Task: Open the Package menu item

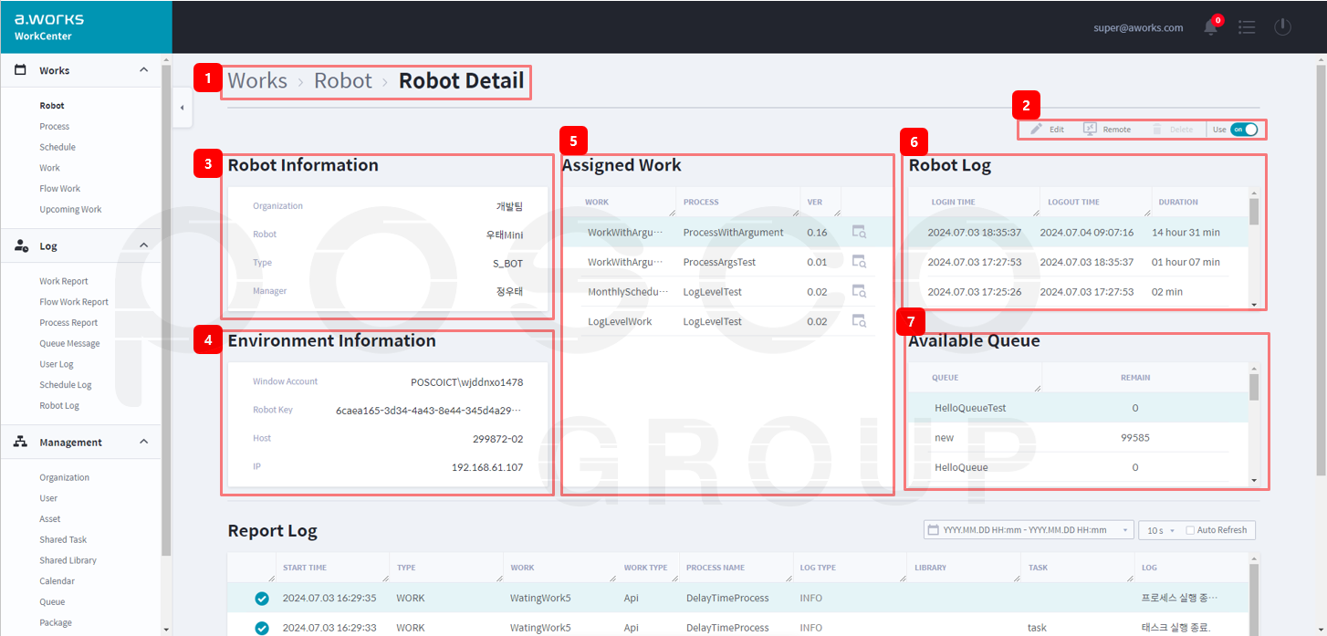Action: (56, 622)
